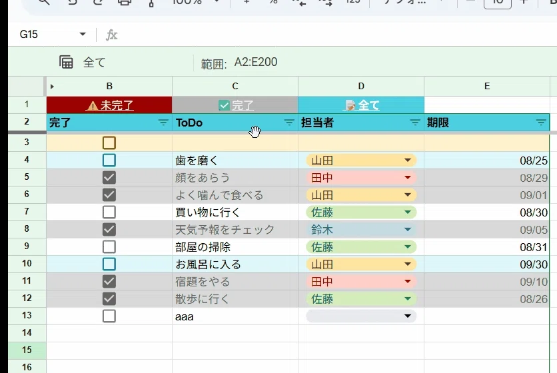Select the cell containing aaa
Viewport: 557px width, 373px height.
click(x=235, y=316)
